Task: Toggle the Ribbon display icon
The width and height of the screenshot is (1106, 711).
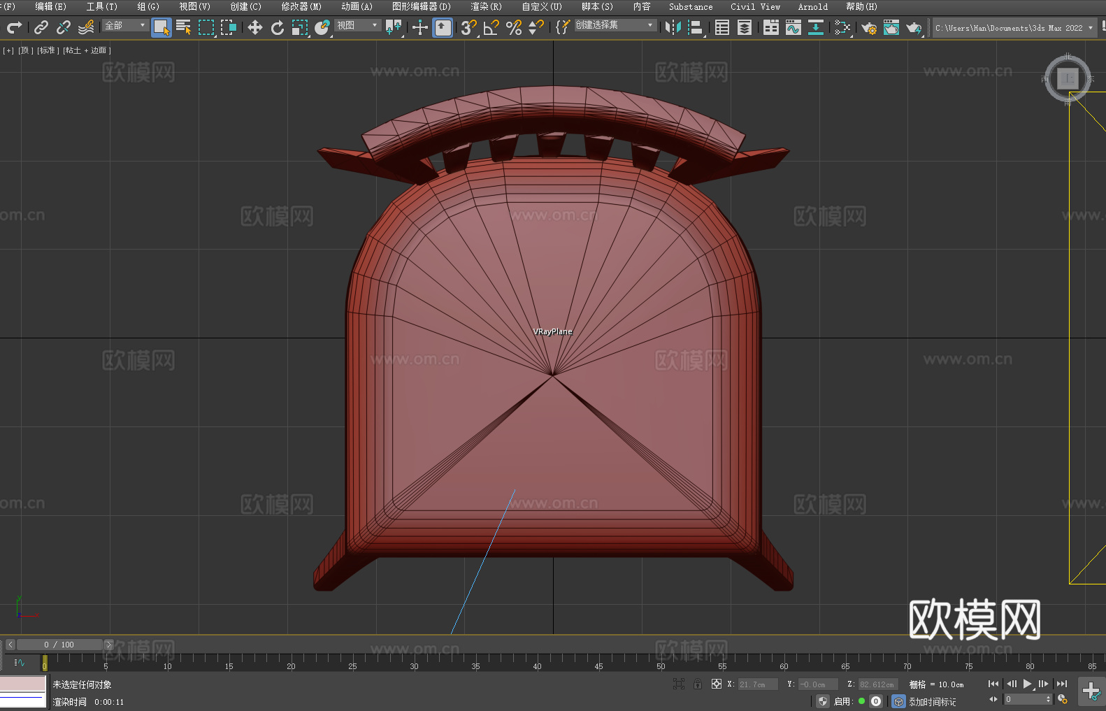Action: [x=771, y=27]
